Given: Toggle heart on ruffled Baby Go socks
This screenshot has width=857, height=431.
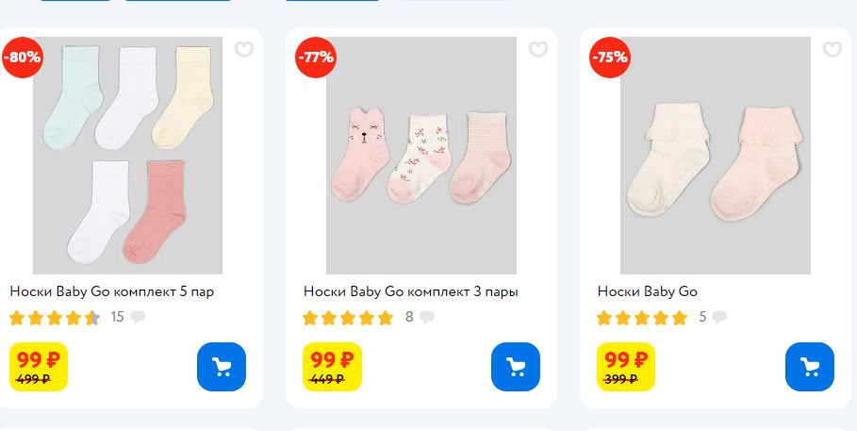Looking at the screenshot, I should [832, 50].
